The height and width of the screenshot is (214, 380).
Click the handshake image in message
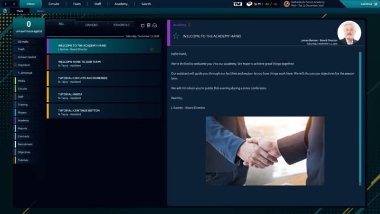[x=265, y=151]
